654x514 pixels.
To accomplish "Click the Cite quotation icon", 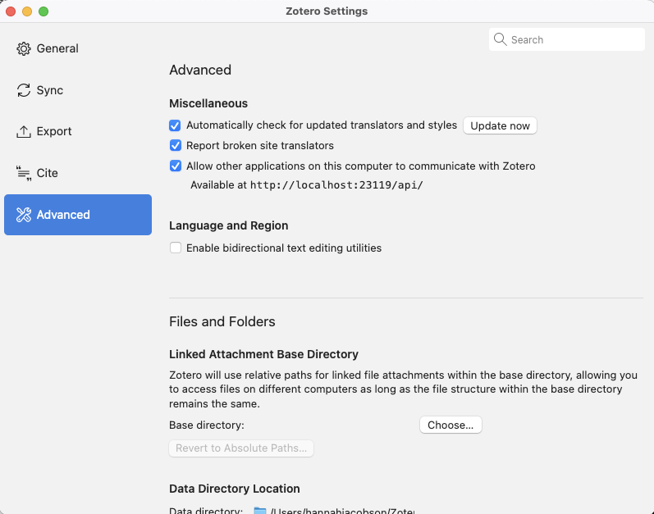I will pyautogui.click(x=23, y=173).
